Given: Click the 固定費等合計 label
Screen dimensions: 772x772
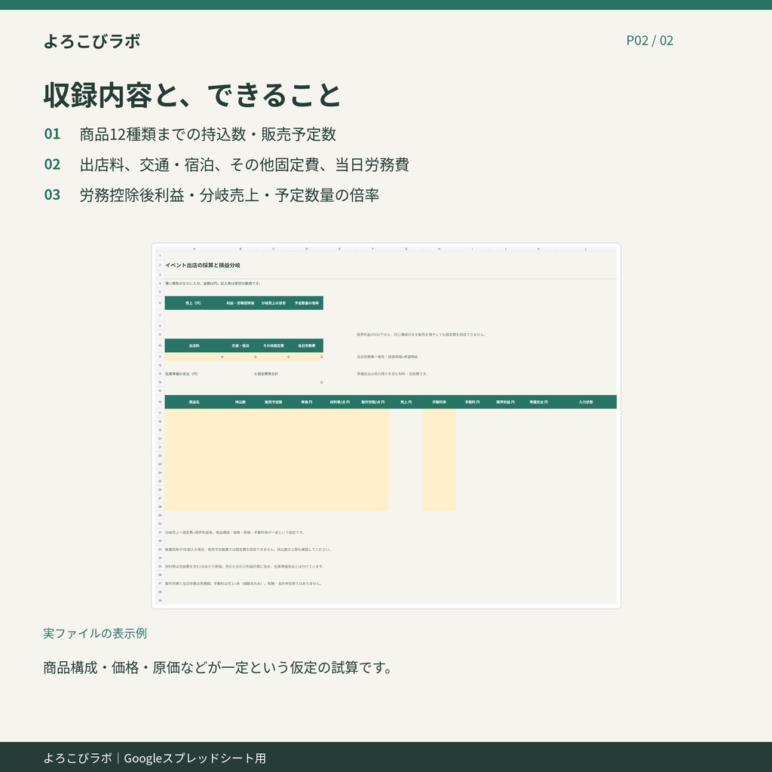Looking at the screenshot, I should tap(268, 374).
